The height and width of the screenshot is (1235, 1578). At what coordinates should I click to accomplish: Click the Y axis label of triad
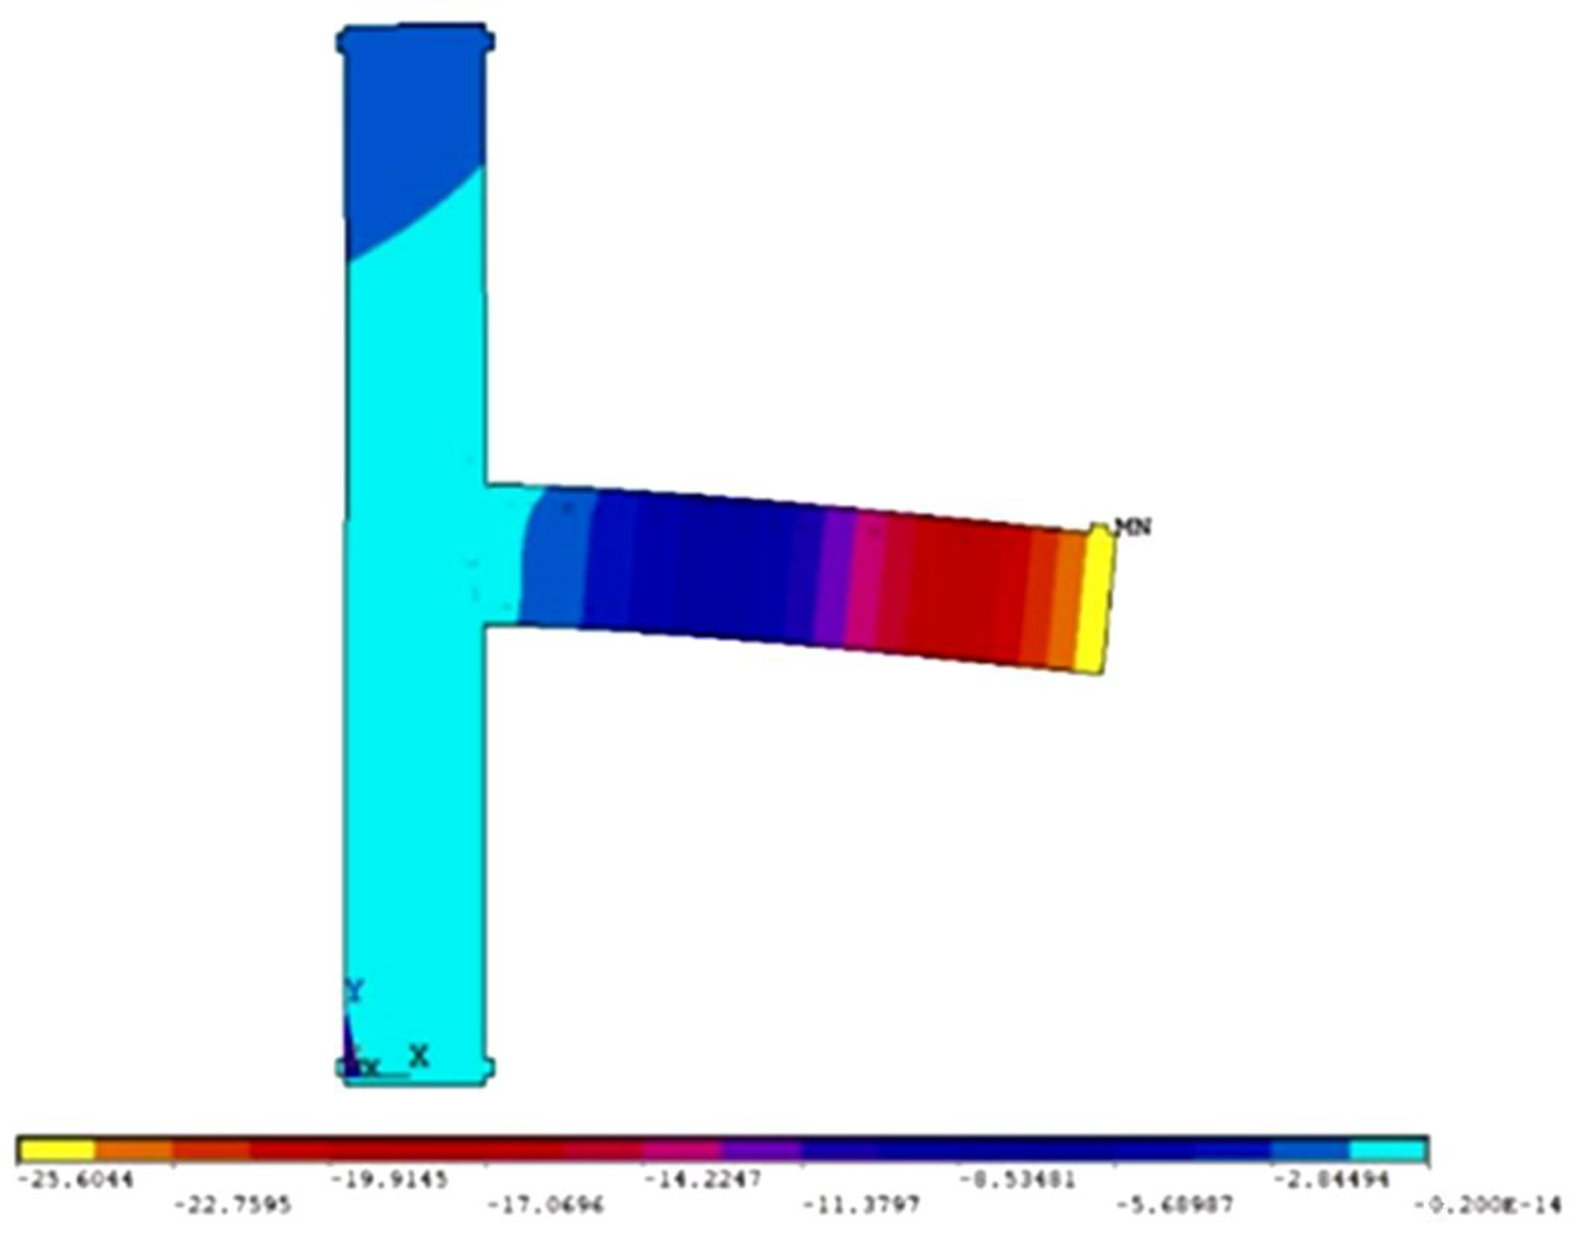pyautogui.click(x=353, y=991)
